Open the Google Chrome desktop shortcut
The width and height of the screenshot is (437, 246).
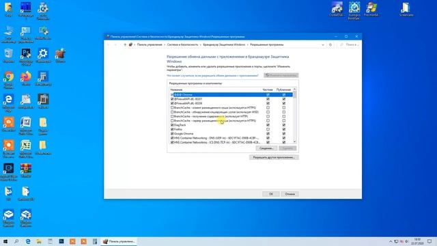click(x=9, y=79)
